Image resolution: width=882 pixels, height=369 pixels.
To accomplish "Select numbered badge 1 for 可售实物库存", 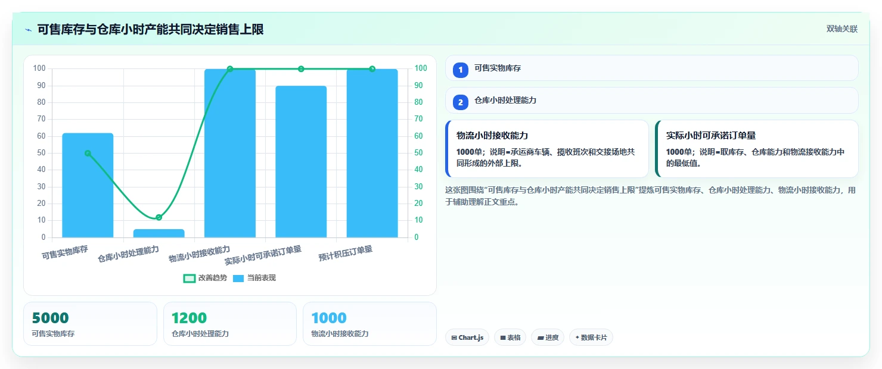I will 460,70.
